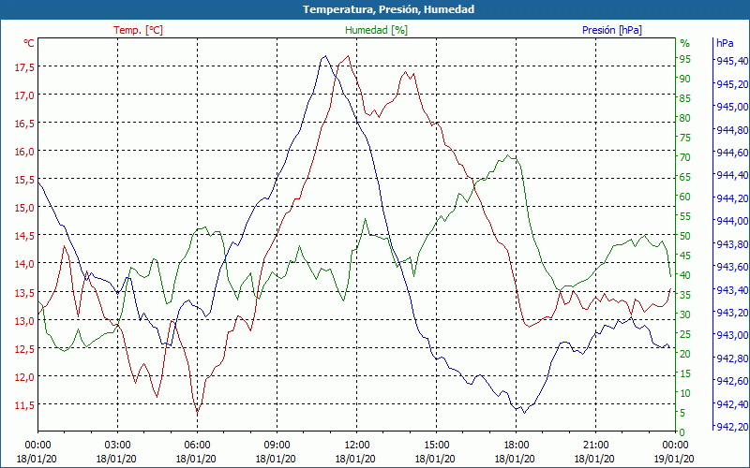The height and width of the screenshot is (468, 750).
Task: Click humidity axis value '75'
Action: [x=685, y=138]
